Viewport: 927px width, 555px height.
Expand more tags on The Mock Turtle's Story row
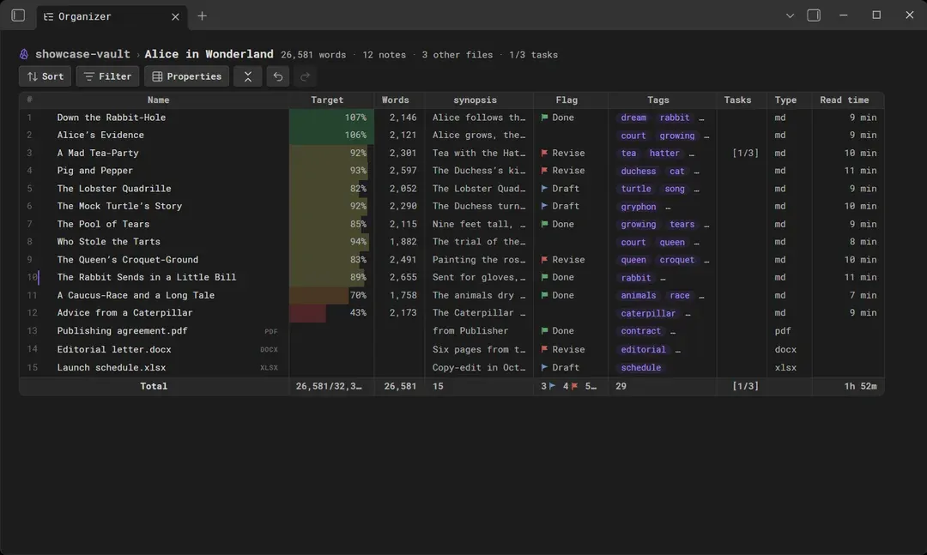coord(668,208)
